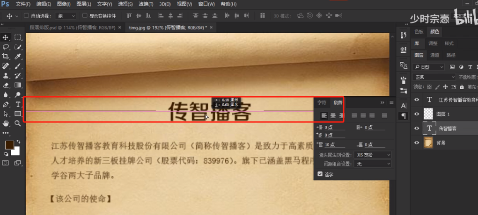This screenshot has height=215, width=478.
Task: Change the screen mode
Action: [x=18, y=163]
